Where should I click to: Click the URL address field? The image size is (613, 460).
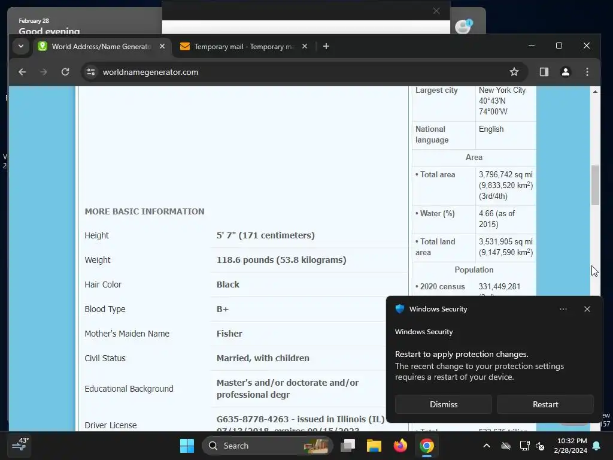click(x=305, y=72)
